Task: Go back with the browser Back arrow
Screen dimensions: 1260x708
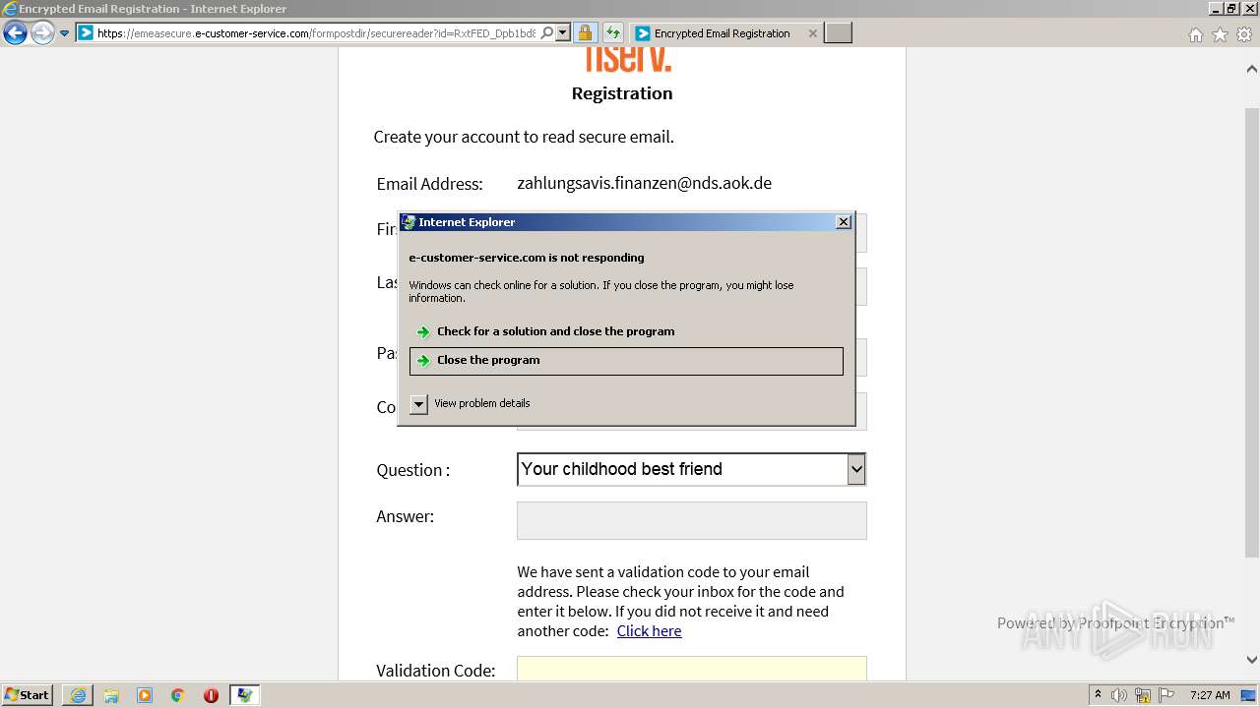Action: point(15,33)
